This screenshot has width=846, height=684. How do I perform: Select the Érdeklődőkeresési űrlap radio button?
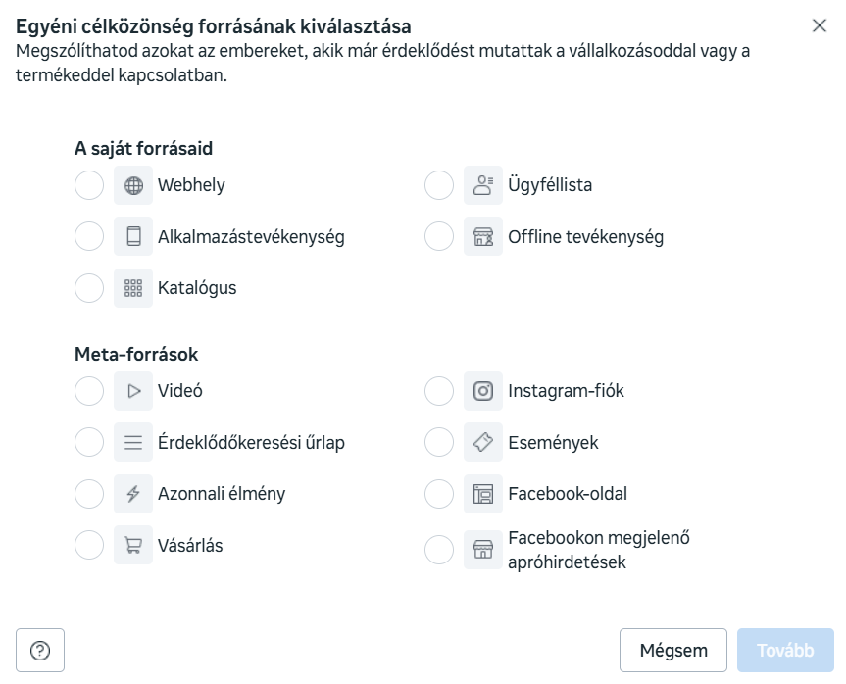point(89,443)
